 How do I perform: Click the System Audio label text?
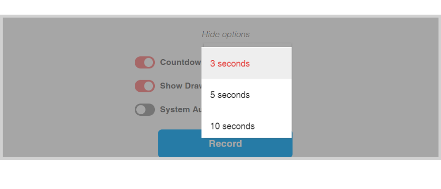pos(180,109)
